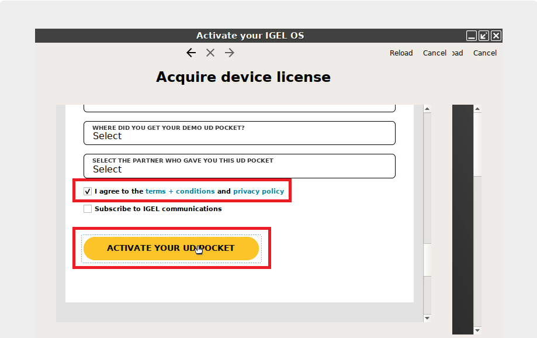This screenshot has height=338, width=537.
Task: Click the form scrollbar's up arrow
Action: [x=427, y=109]
